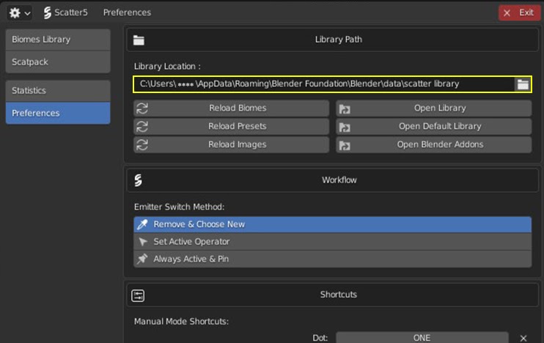Click Open Blender Addons button
544x343 pixels.
tap(434, 144)
